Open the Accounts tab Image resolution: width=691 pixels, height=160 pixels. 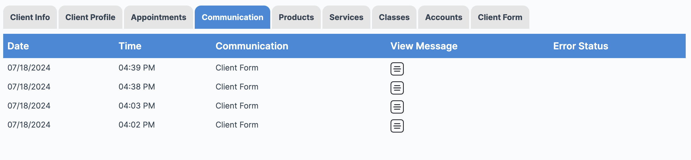click(444, 17)
